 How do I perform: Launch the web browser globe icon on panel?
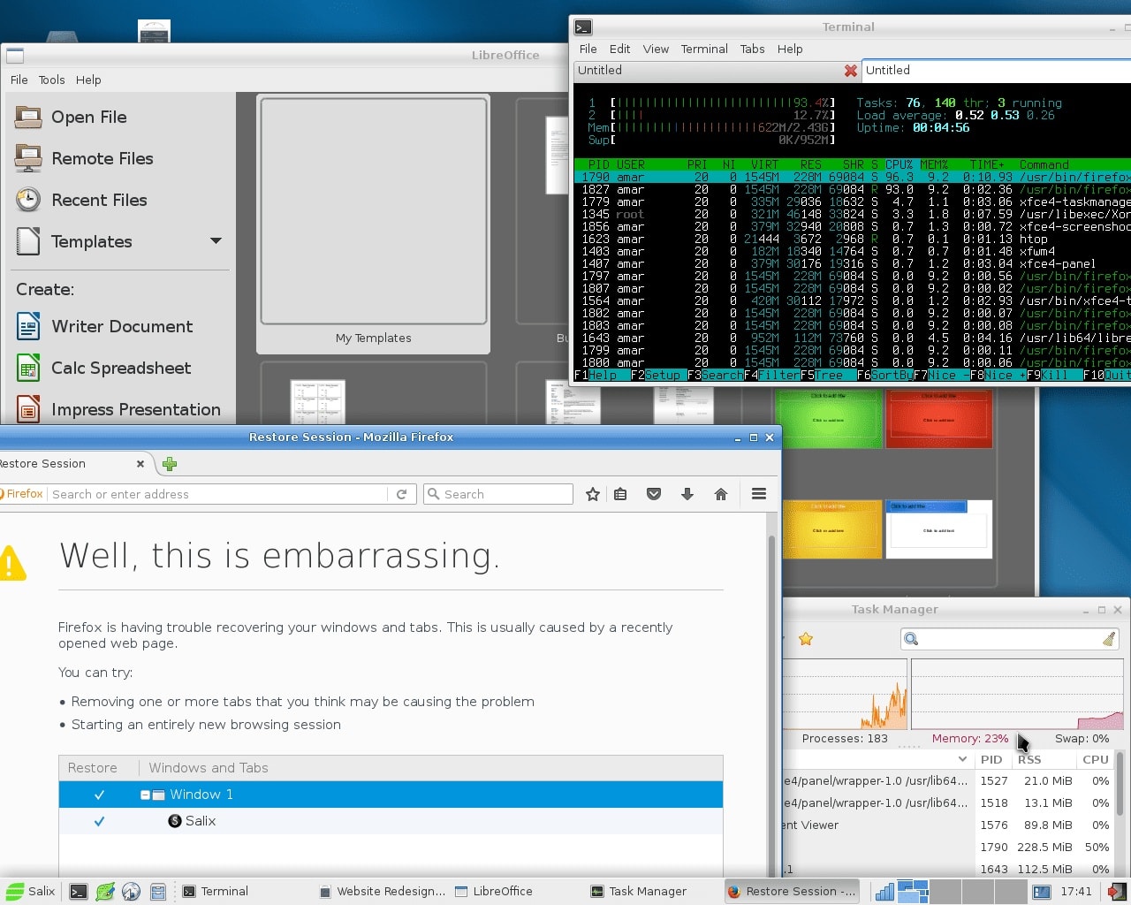(132, 892)
